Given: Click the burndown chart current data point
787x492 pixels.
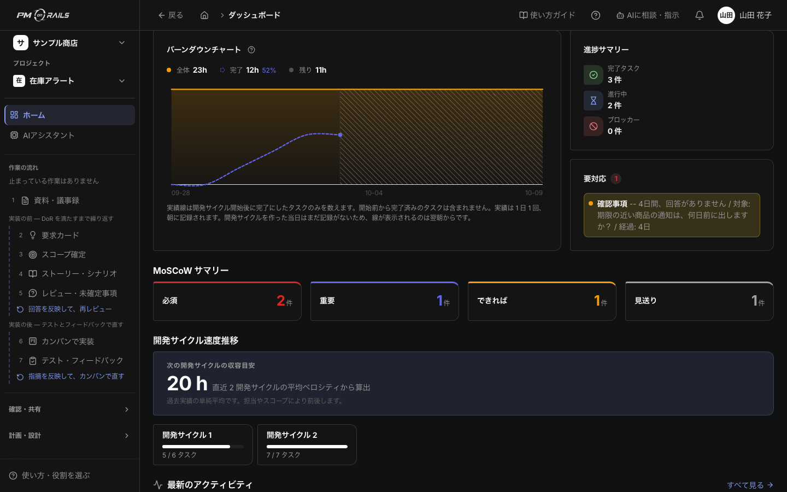Looking at the screenshot, I should tap(340, 134).
